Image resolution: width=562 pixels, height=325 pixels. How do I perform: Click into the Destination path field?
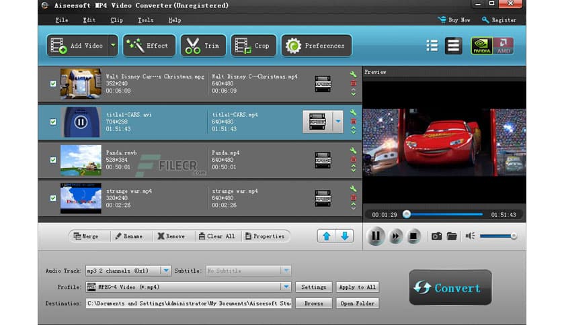pos(188,303)
